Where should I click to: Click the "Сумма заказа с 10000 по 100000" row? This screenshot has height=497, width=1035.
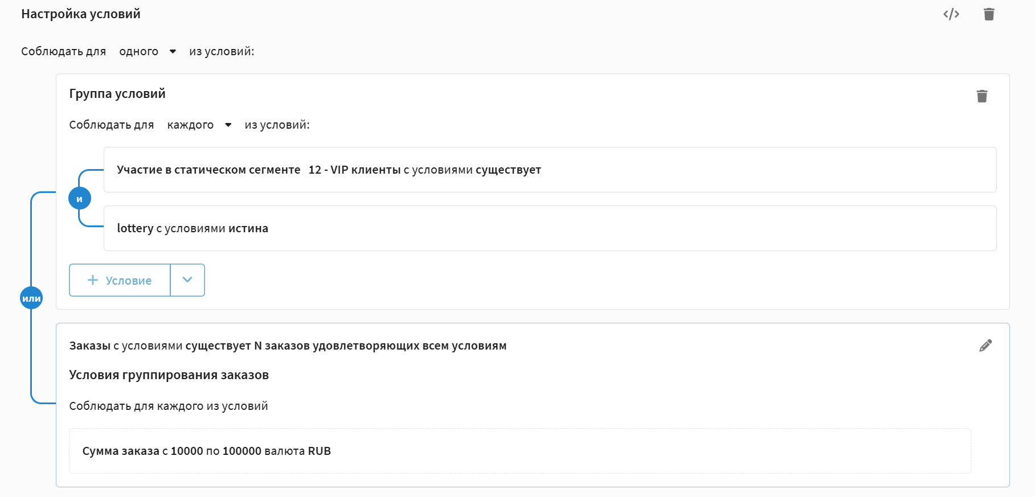coord(519,451)
